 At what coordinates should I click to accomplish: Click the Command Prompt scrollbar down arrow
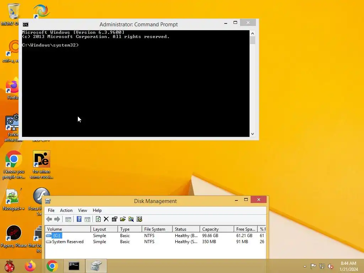(x=253, y=134)
